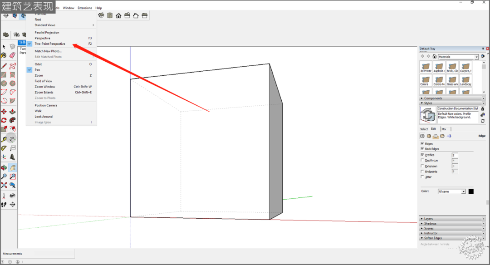Viewport: 490px width, 265px height.
Task: Uncheck the Profiles checkbox
Action: [x=422, y=155]
